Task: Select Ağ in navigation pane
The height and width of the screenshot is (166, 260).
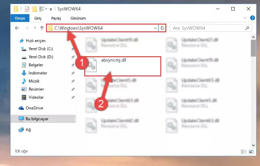Action: [x=28, y=130]
